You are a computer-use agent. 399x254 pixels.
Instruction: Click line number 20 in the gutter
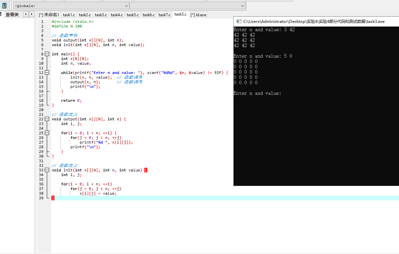click(x=41, y=110)
